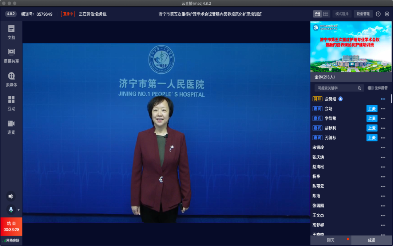Click 上麦 for guest 孔德标
This screenshot has height=246, width=393.
coord(372,138)
